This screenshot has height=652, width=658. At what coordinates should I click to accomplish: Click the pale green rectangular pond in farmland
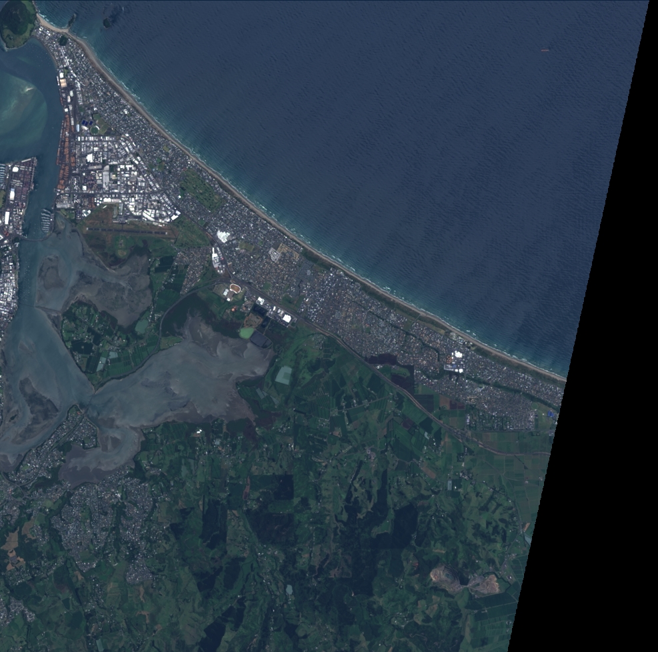283,375
